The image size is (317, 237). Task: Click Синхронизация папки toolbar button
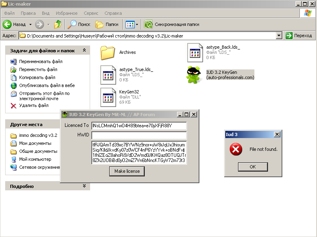tap(171, 24)
